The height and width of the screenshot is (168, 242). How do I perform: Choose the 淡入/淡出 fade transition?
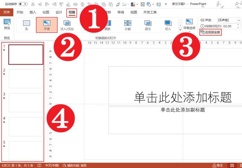pyautogui.click(x=67, y=25)
